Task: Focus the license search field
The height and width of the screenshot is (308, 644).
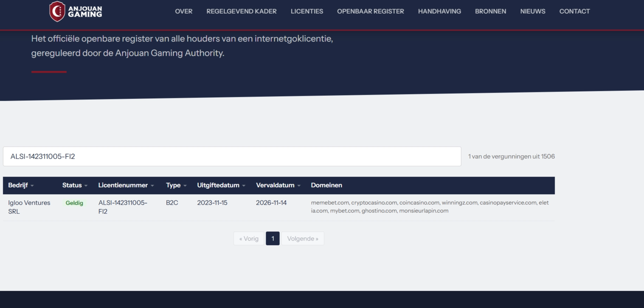Action: (232, 156)
